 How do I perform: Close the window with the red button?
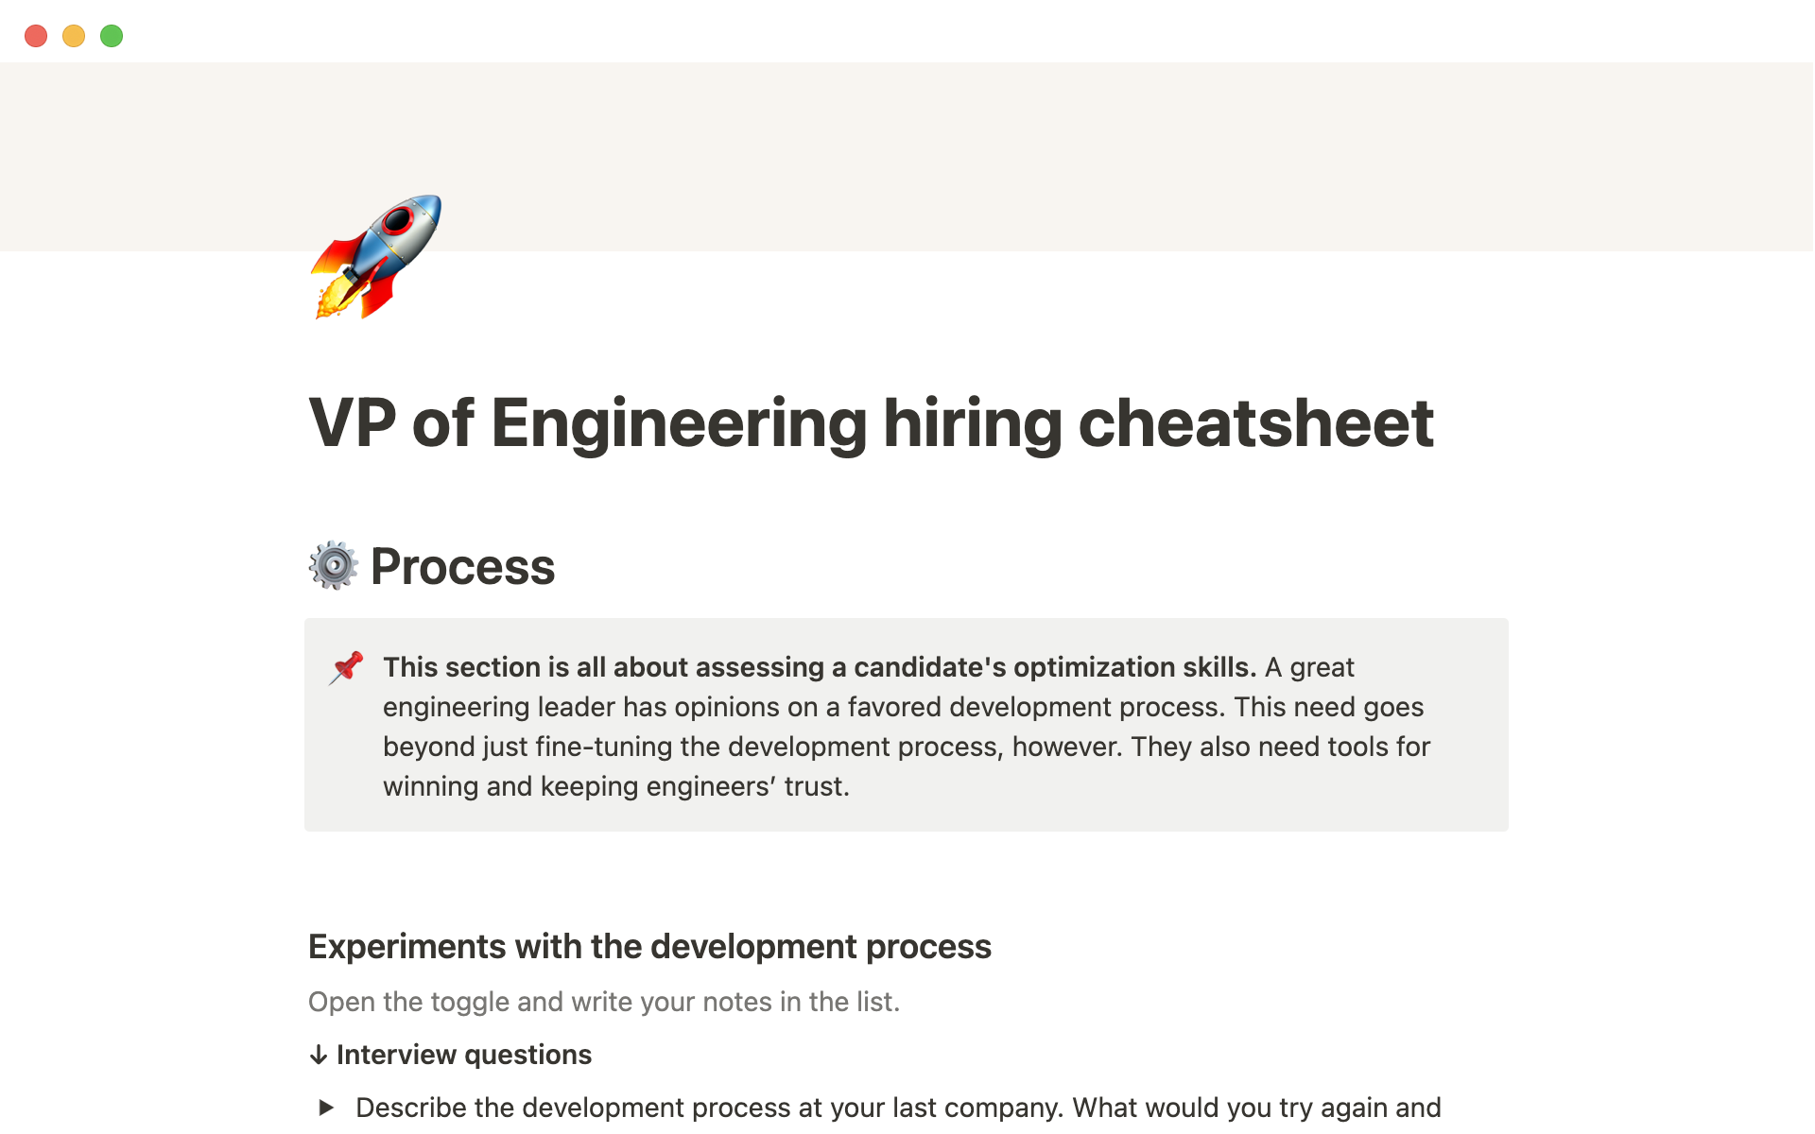click(x=36, y=36)
